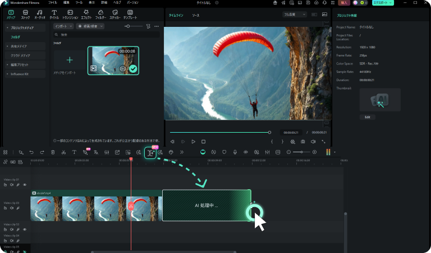Click the Play button under preview
Viewport: 431px width, 253px height.
click(193, 142)
